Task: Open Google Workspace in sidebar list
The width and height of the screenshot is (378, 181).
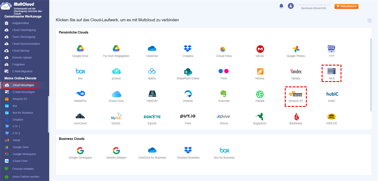Action: pos(24,154)
